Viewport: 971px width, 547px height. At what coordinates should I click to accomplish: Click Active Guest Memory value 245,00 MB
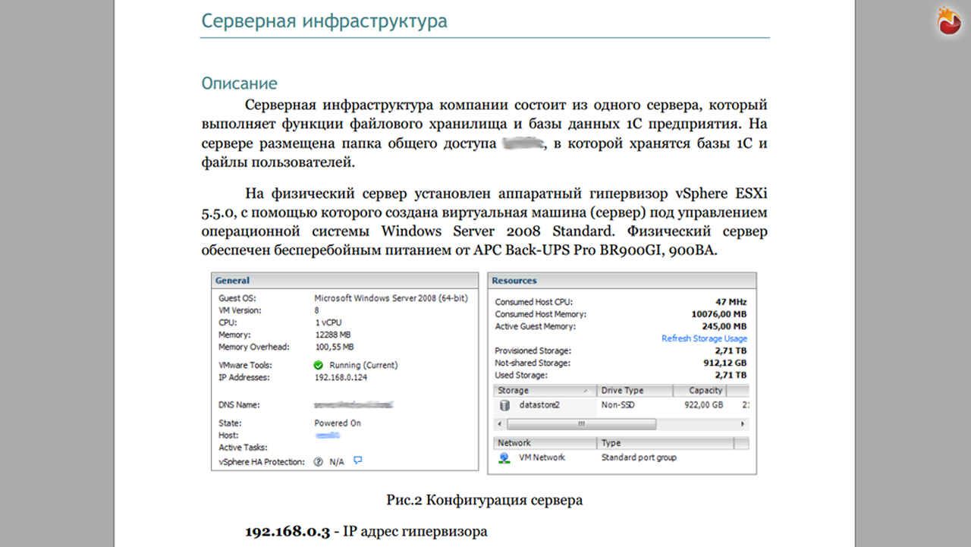coord(725,326)
